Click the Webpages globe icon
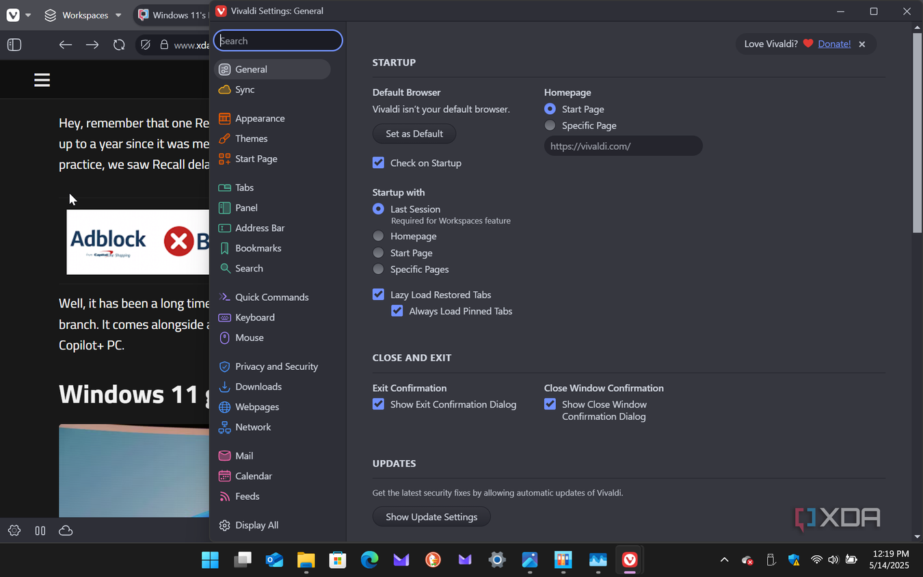Viewport: 923px width, 577px height. click(x=224, y=407)
